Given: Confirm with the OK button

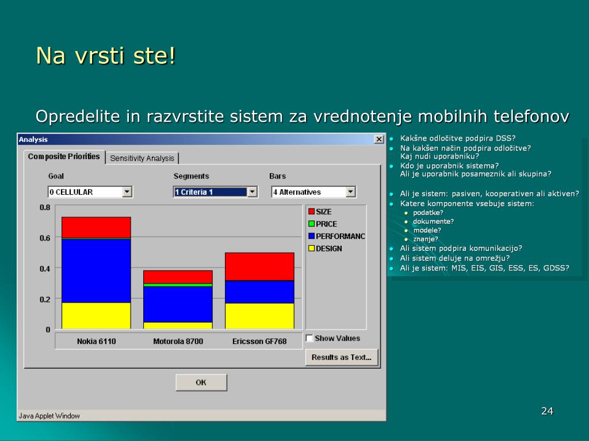Looking at the screenshot, I should pos(201,382).
